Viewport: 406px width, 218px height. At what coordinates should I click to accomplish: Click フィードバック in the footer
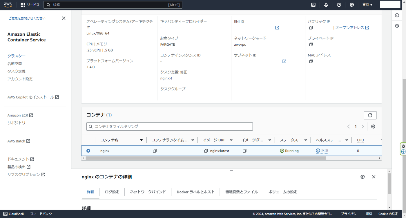41,214
